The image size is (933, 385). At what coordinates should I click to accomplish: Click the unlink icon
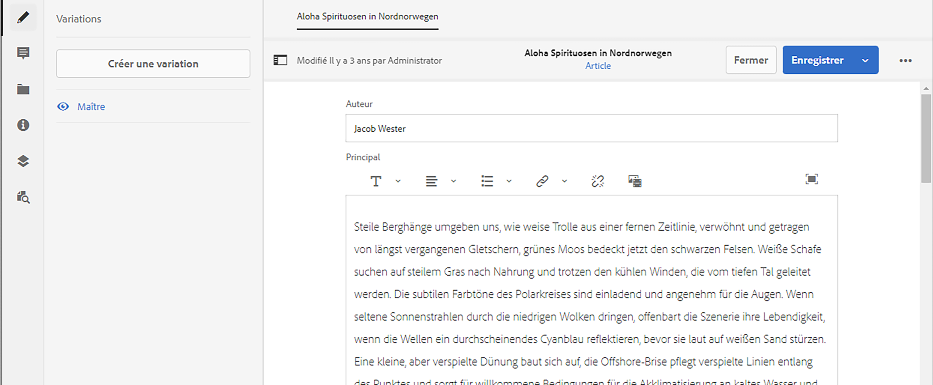tap(598, 181)
